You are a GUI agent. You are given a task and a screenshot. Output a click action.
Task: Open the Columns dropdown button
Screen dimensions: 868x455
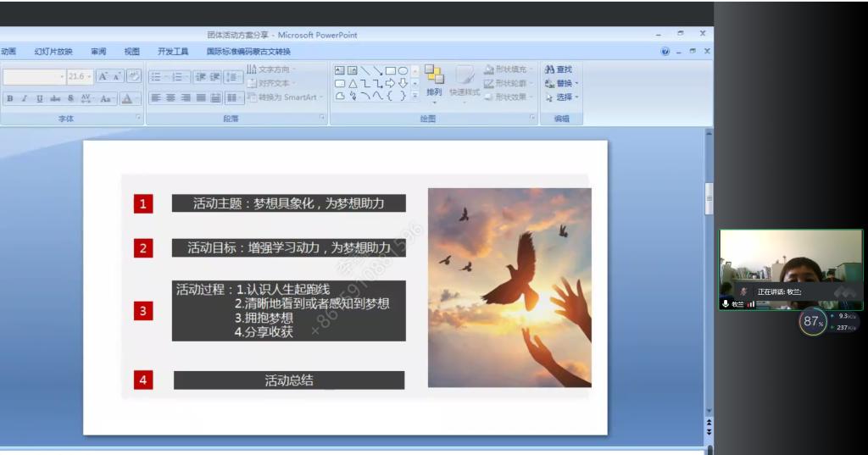[234, 98]
